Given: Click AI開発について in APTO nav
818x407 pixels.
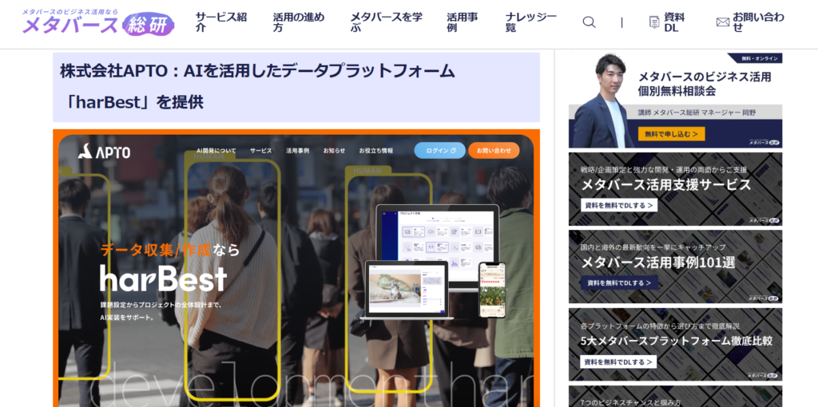Looking at the screenshot, I should [216, 151].
